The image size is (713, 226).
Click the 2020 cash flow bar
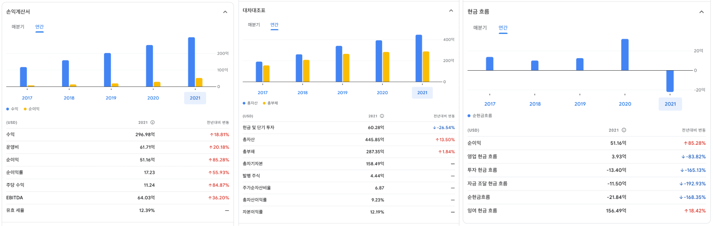tap(625, 55)
